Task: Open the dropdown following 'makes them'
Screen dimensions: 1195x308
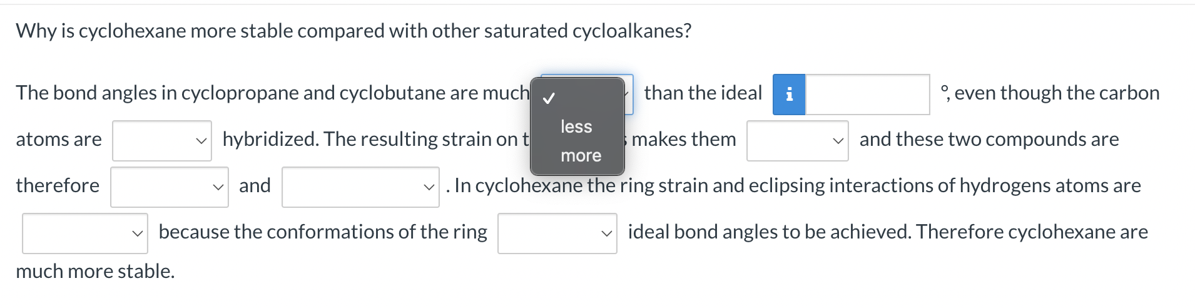Action: click(798, 141)
